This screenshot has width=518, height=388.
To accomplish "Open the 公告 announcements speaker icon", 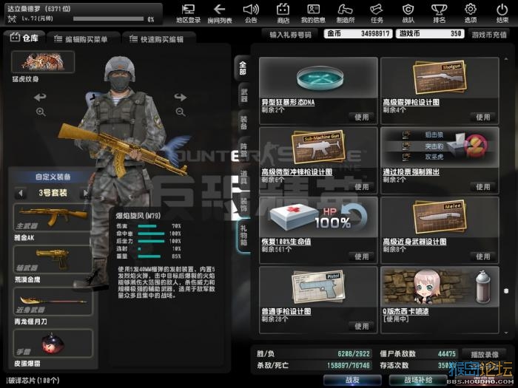I will 251,13.
